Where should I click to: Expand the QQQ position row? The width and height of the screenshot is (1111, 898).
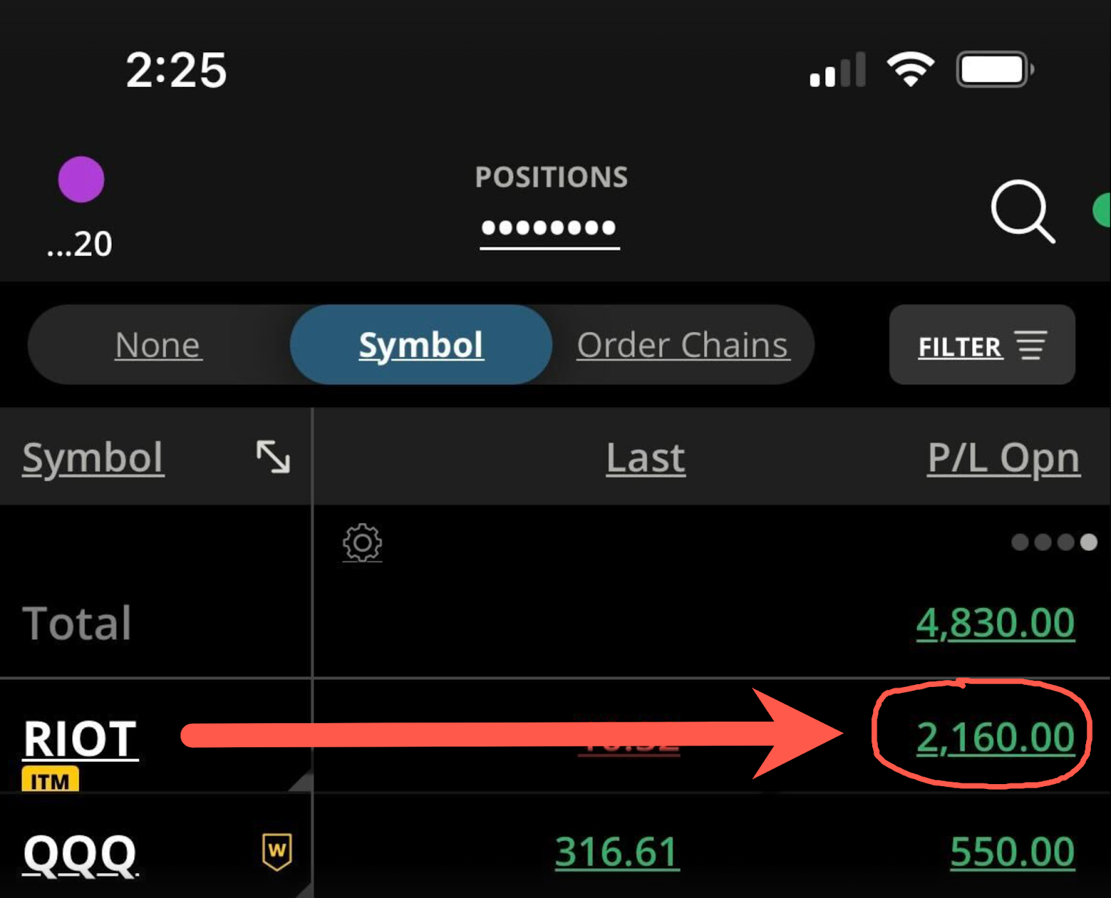point(81,854)
